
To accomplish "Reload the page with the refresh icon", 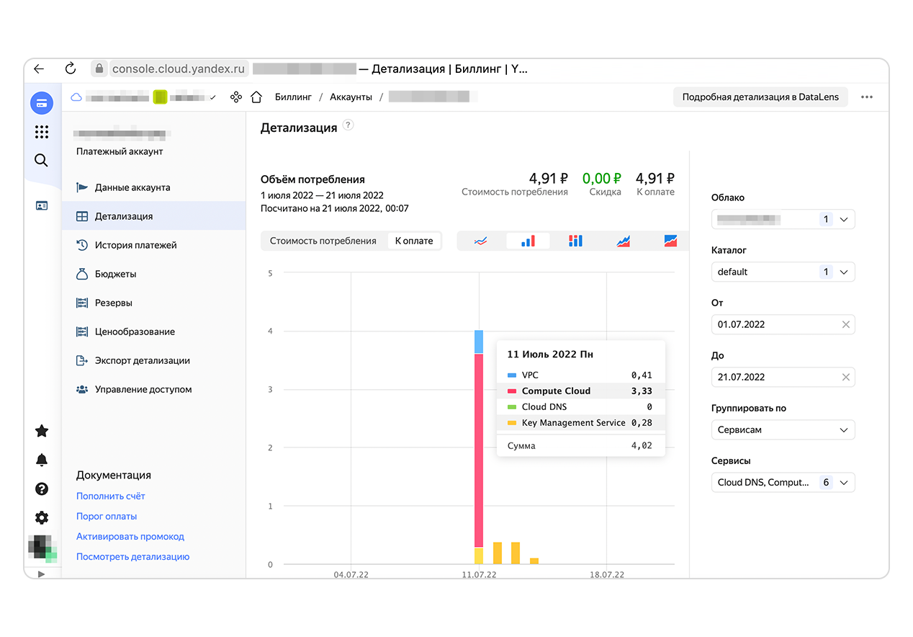I will pos(71,69).
